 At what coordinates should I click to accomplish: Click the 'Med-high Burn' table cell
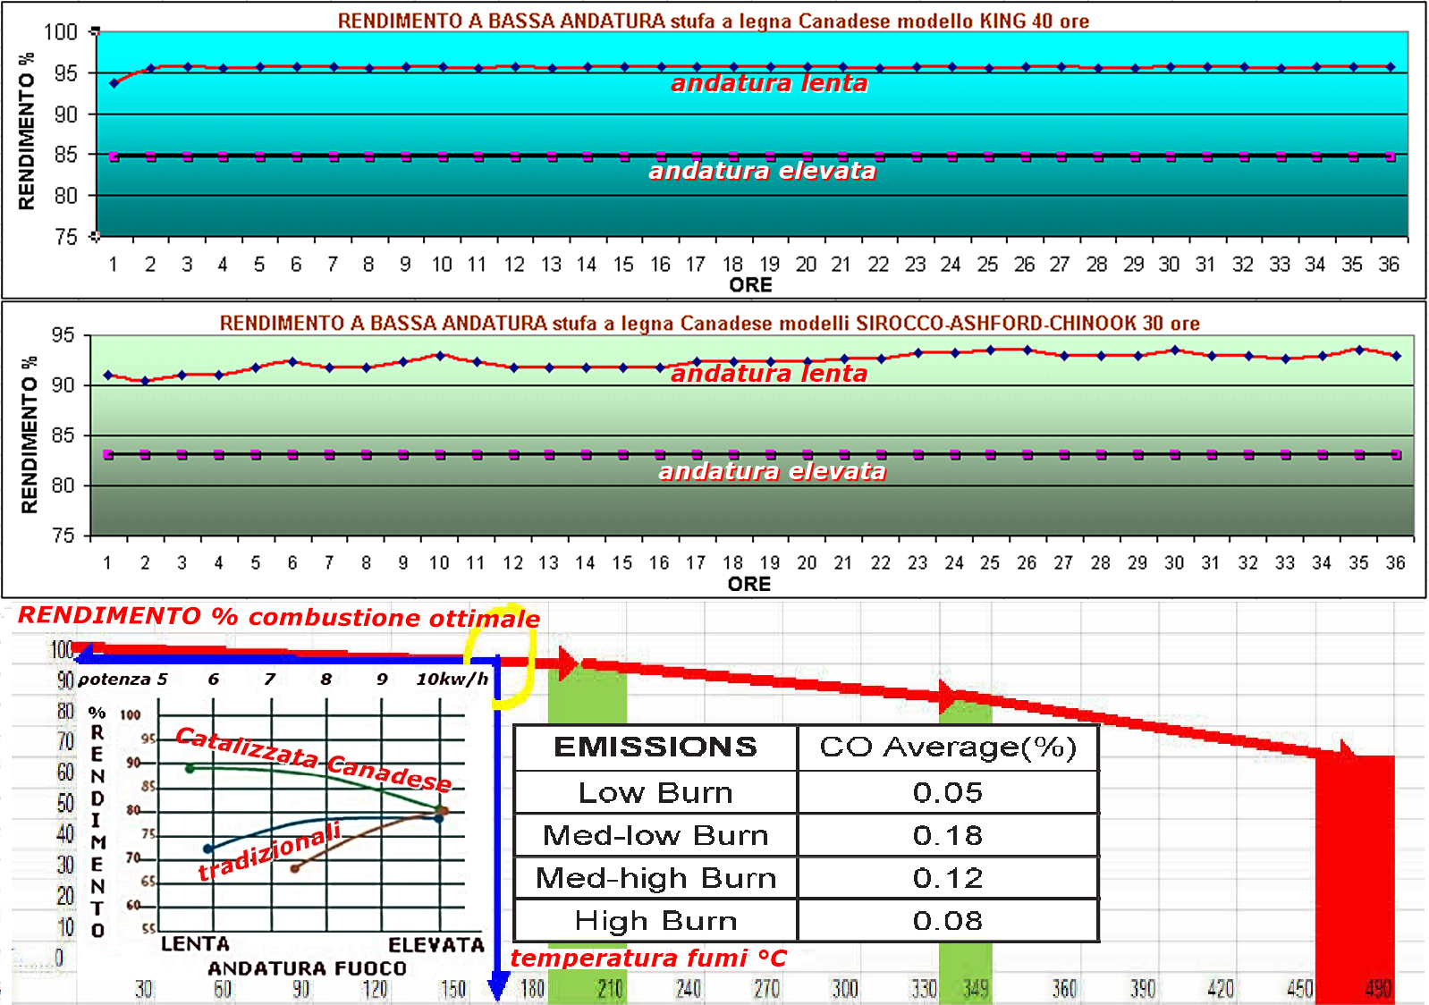(655, 878)
